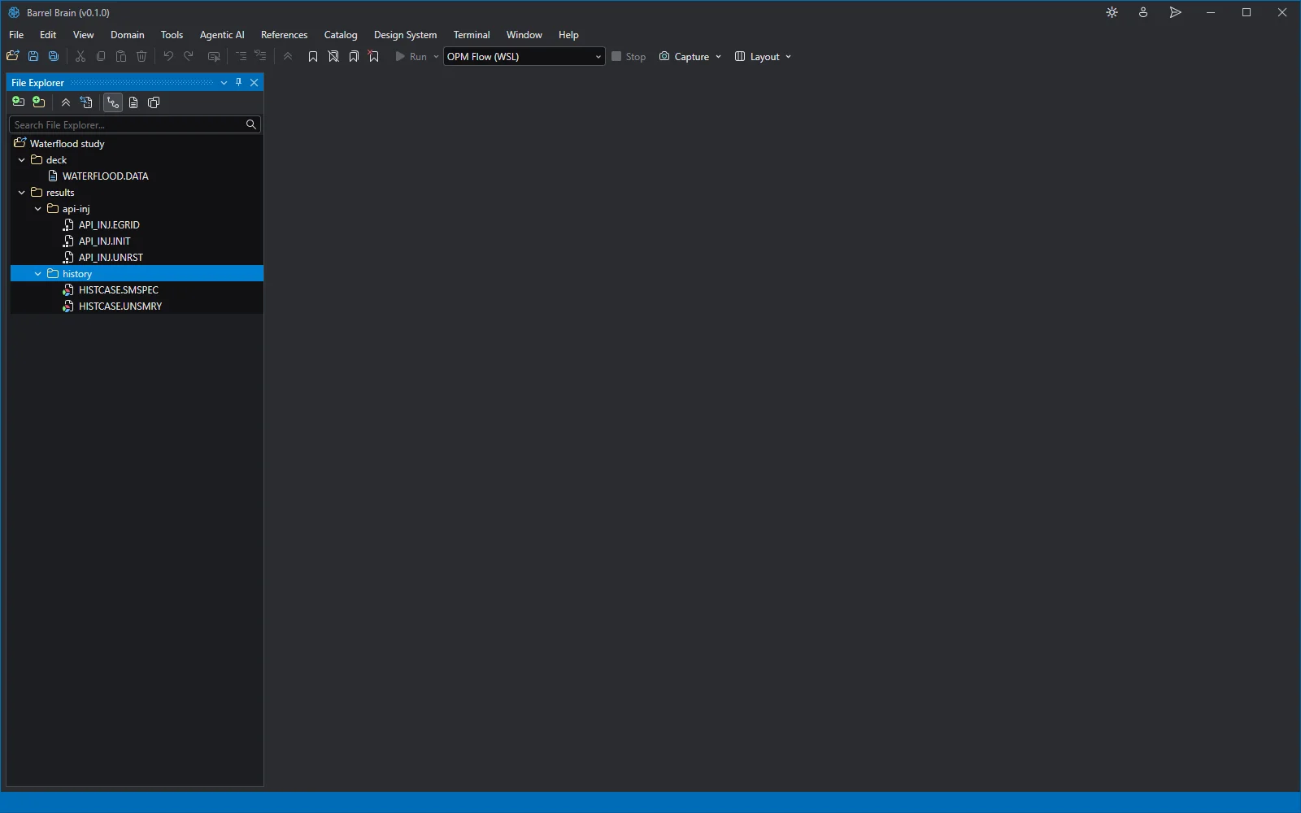Click the document page icon in File Explorer toolbar

click(133, 102)
